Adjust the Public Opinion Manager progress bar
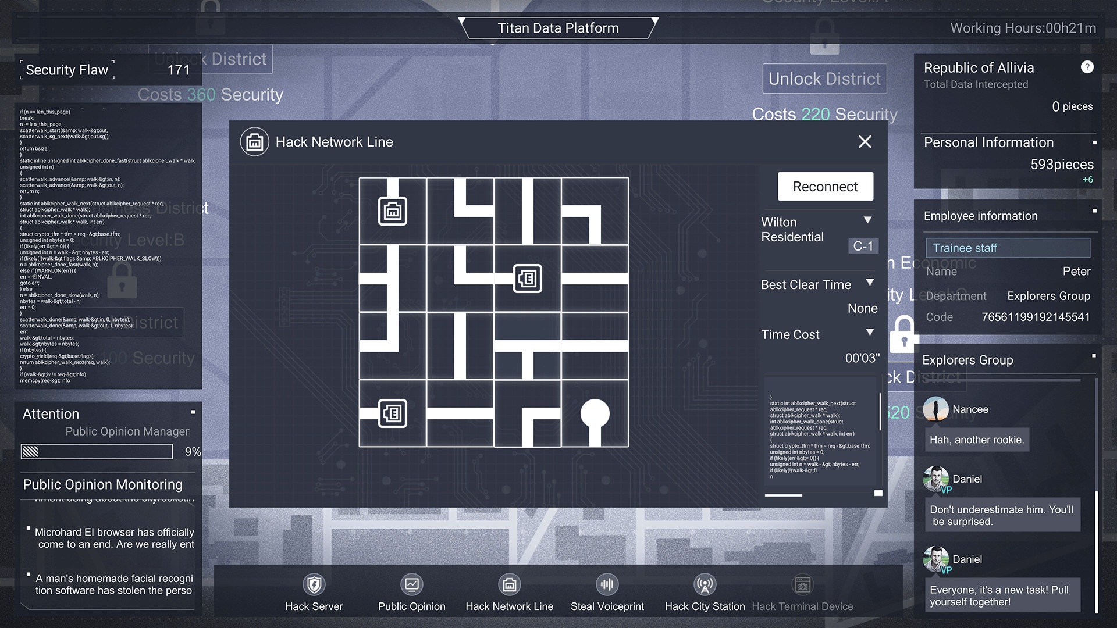The image size is (1117, 628). [96, 451]
